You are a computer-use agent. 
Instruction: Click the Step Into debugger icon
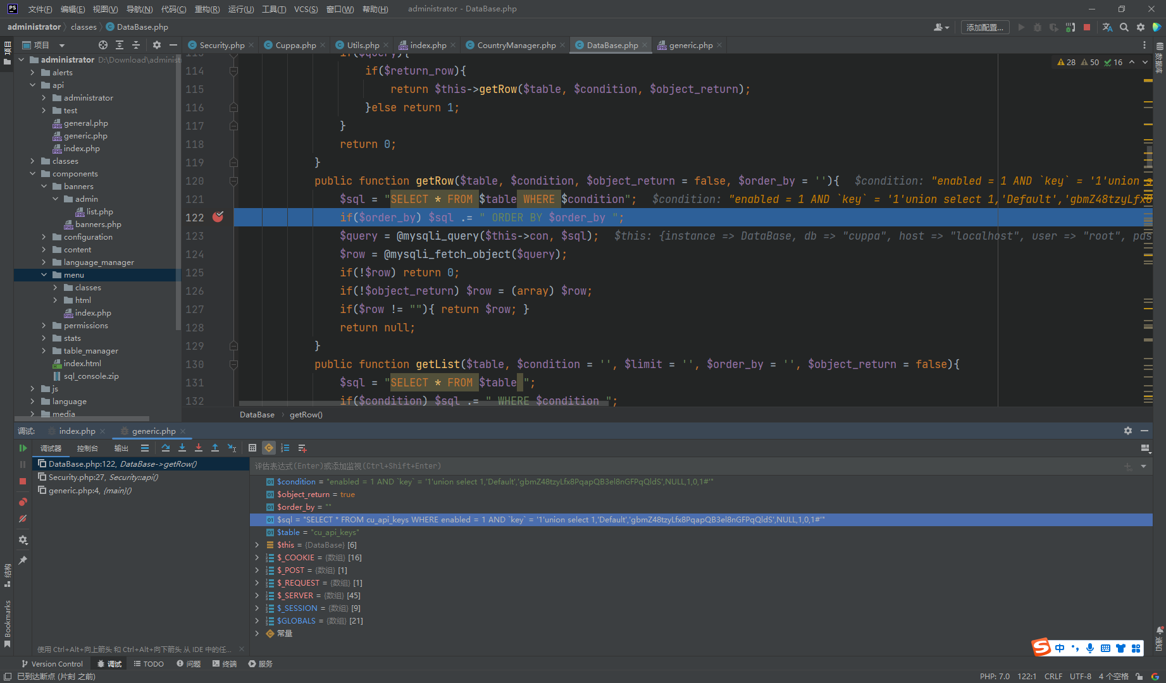coord(182,448)
